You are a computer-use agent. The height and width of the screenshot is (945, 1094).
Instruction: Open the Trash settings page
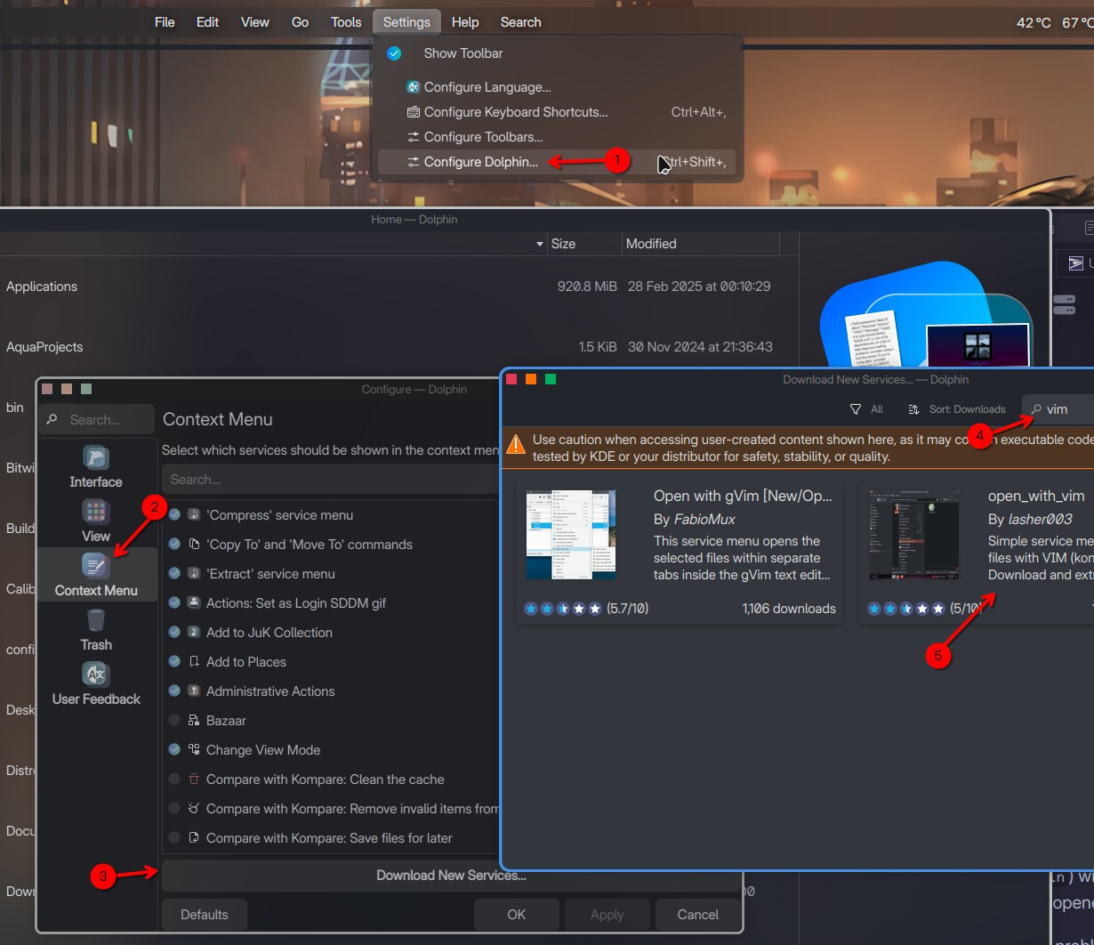point(96,629)
